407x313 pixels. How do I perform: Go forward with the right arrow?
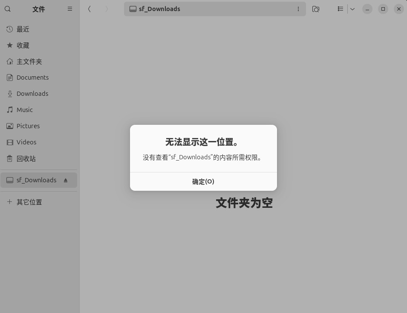click(x=107, y=9)
